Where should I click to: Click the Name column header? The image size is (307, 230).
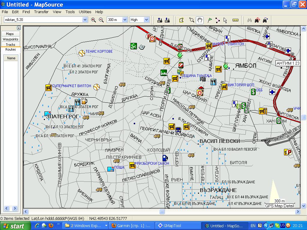[x=11, y=58]
